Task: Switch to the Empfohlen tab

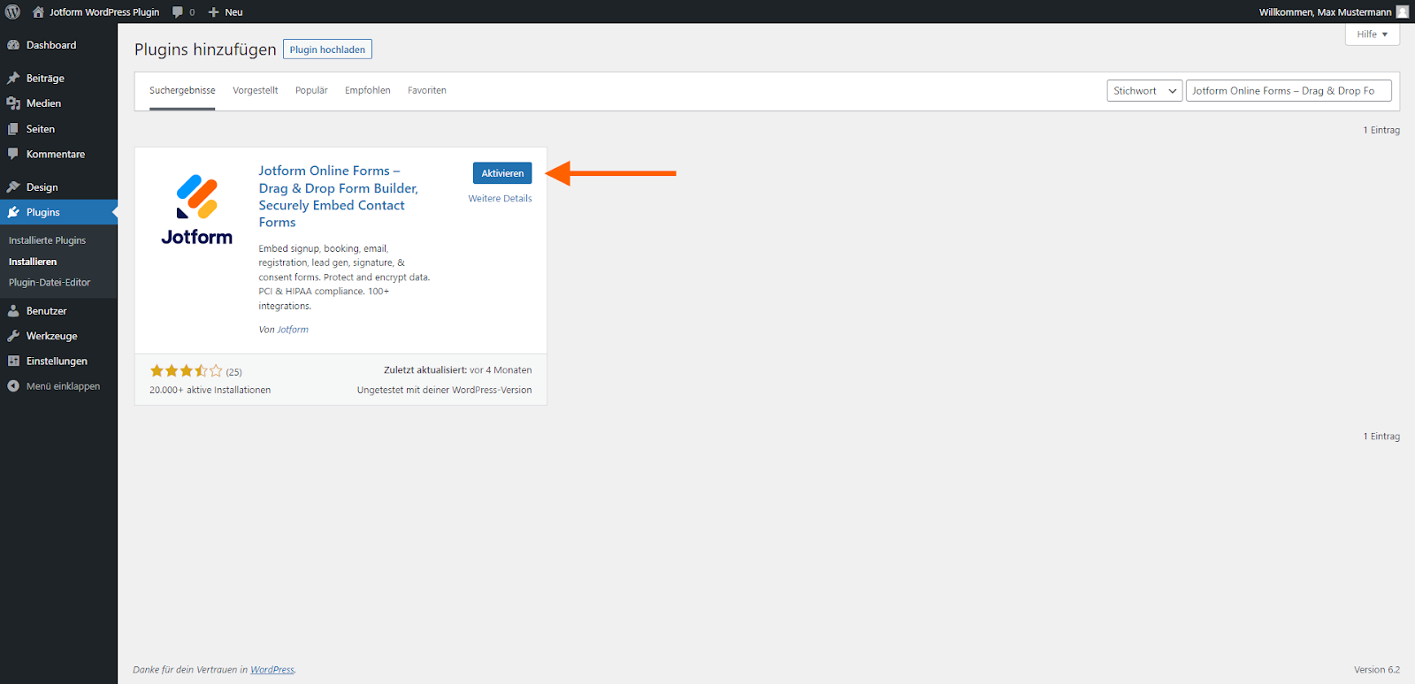Action: (x=368, y=91)
